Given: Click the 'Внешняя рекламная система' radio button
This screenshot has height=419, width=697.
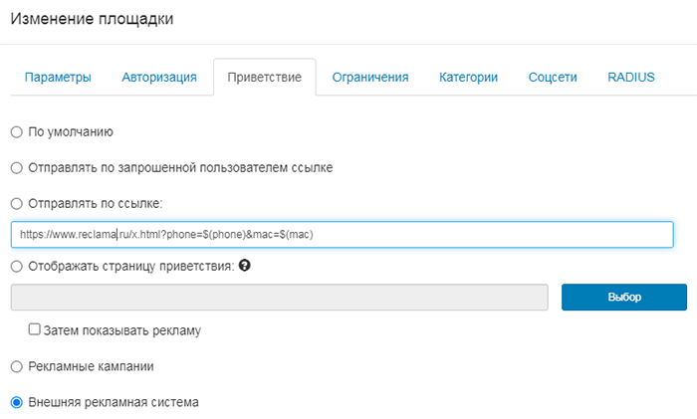Looking at the screenshot, I should pyautogui.click(x=15, y=403).
